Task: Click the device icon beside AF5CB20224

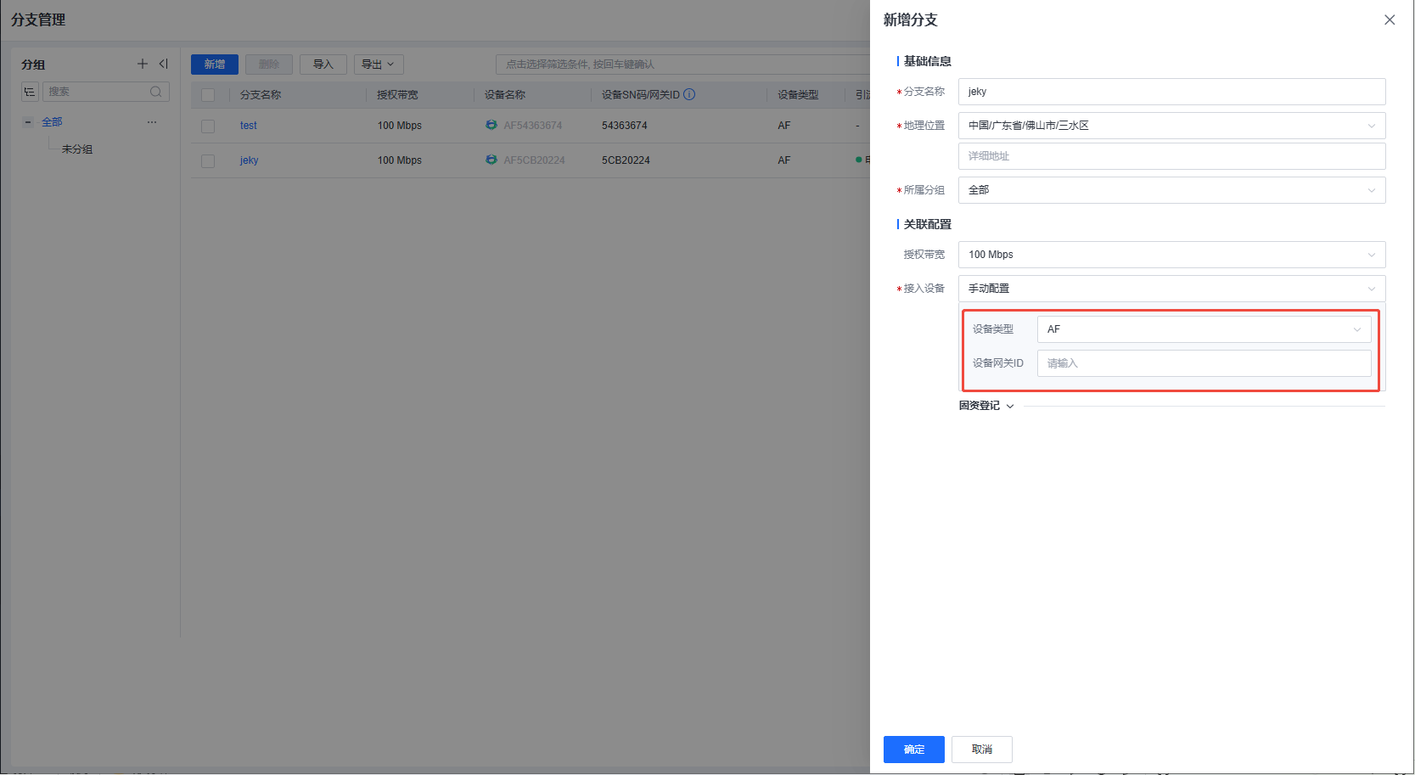Action: click(x=491, y=160)
